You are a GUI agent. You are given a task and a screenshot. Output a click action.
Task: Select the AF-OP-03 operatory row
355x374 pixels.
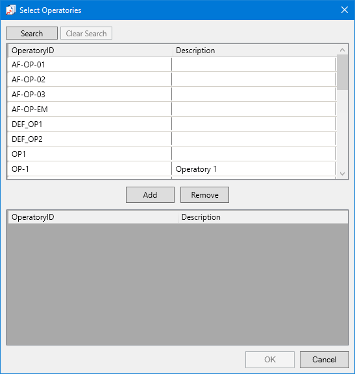172,95
